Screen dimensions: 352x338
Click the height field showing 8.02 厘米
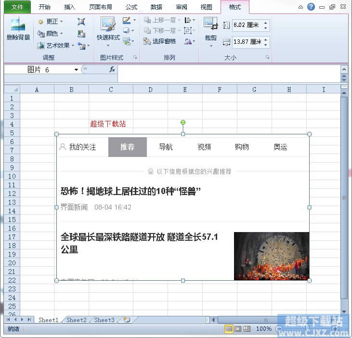tap(247, 25)
